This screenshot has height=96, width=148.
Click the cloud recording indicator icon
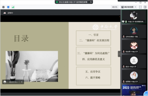5,13
